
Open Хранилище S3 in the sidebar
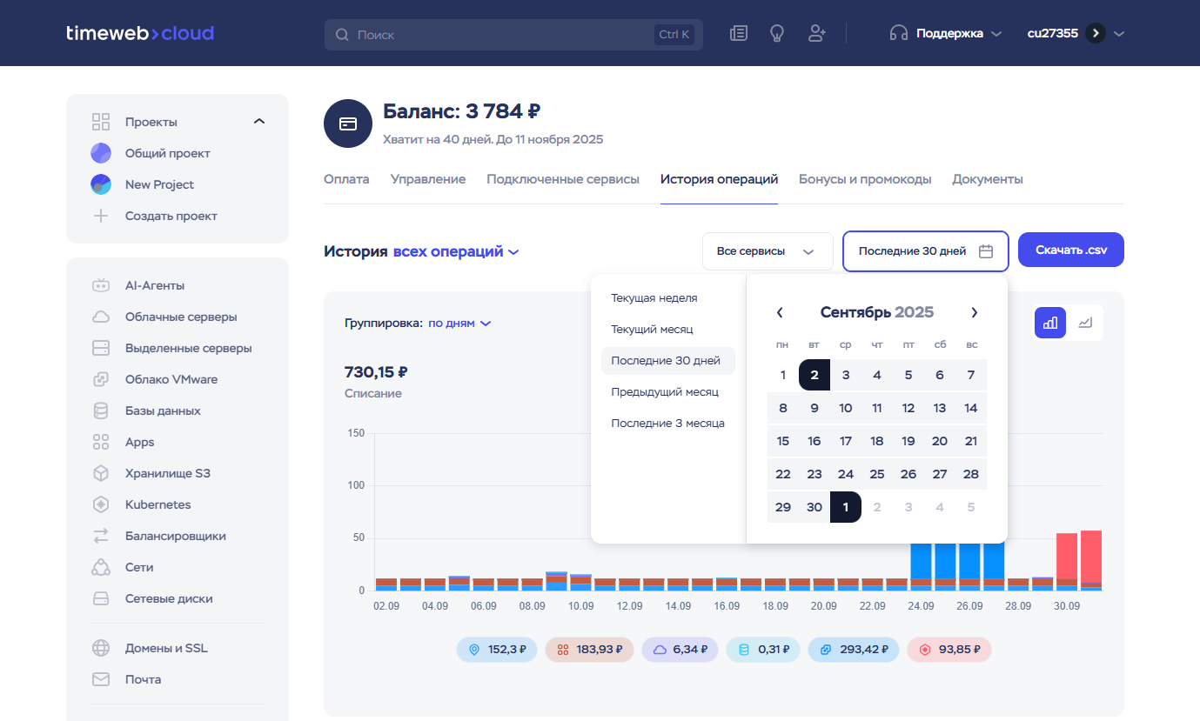167,473
